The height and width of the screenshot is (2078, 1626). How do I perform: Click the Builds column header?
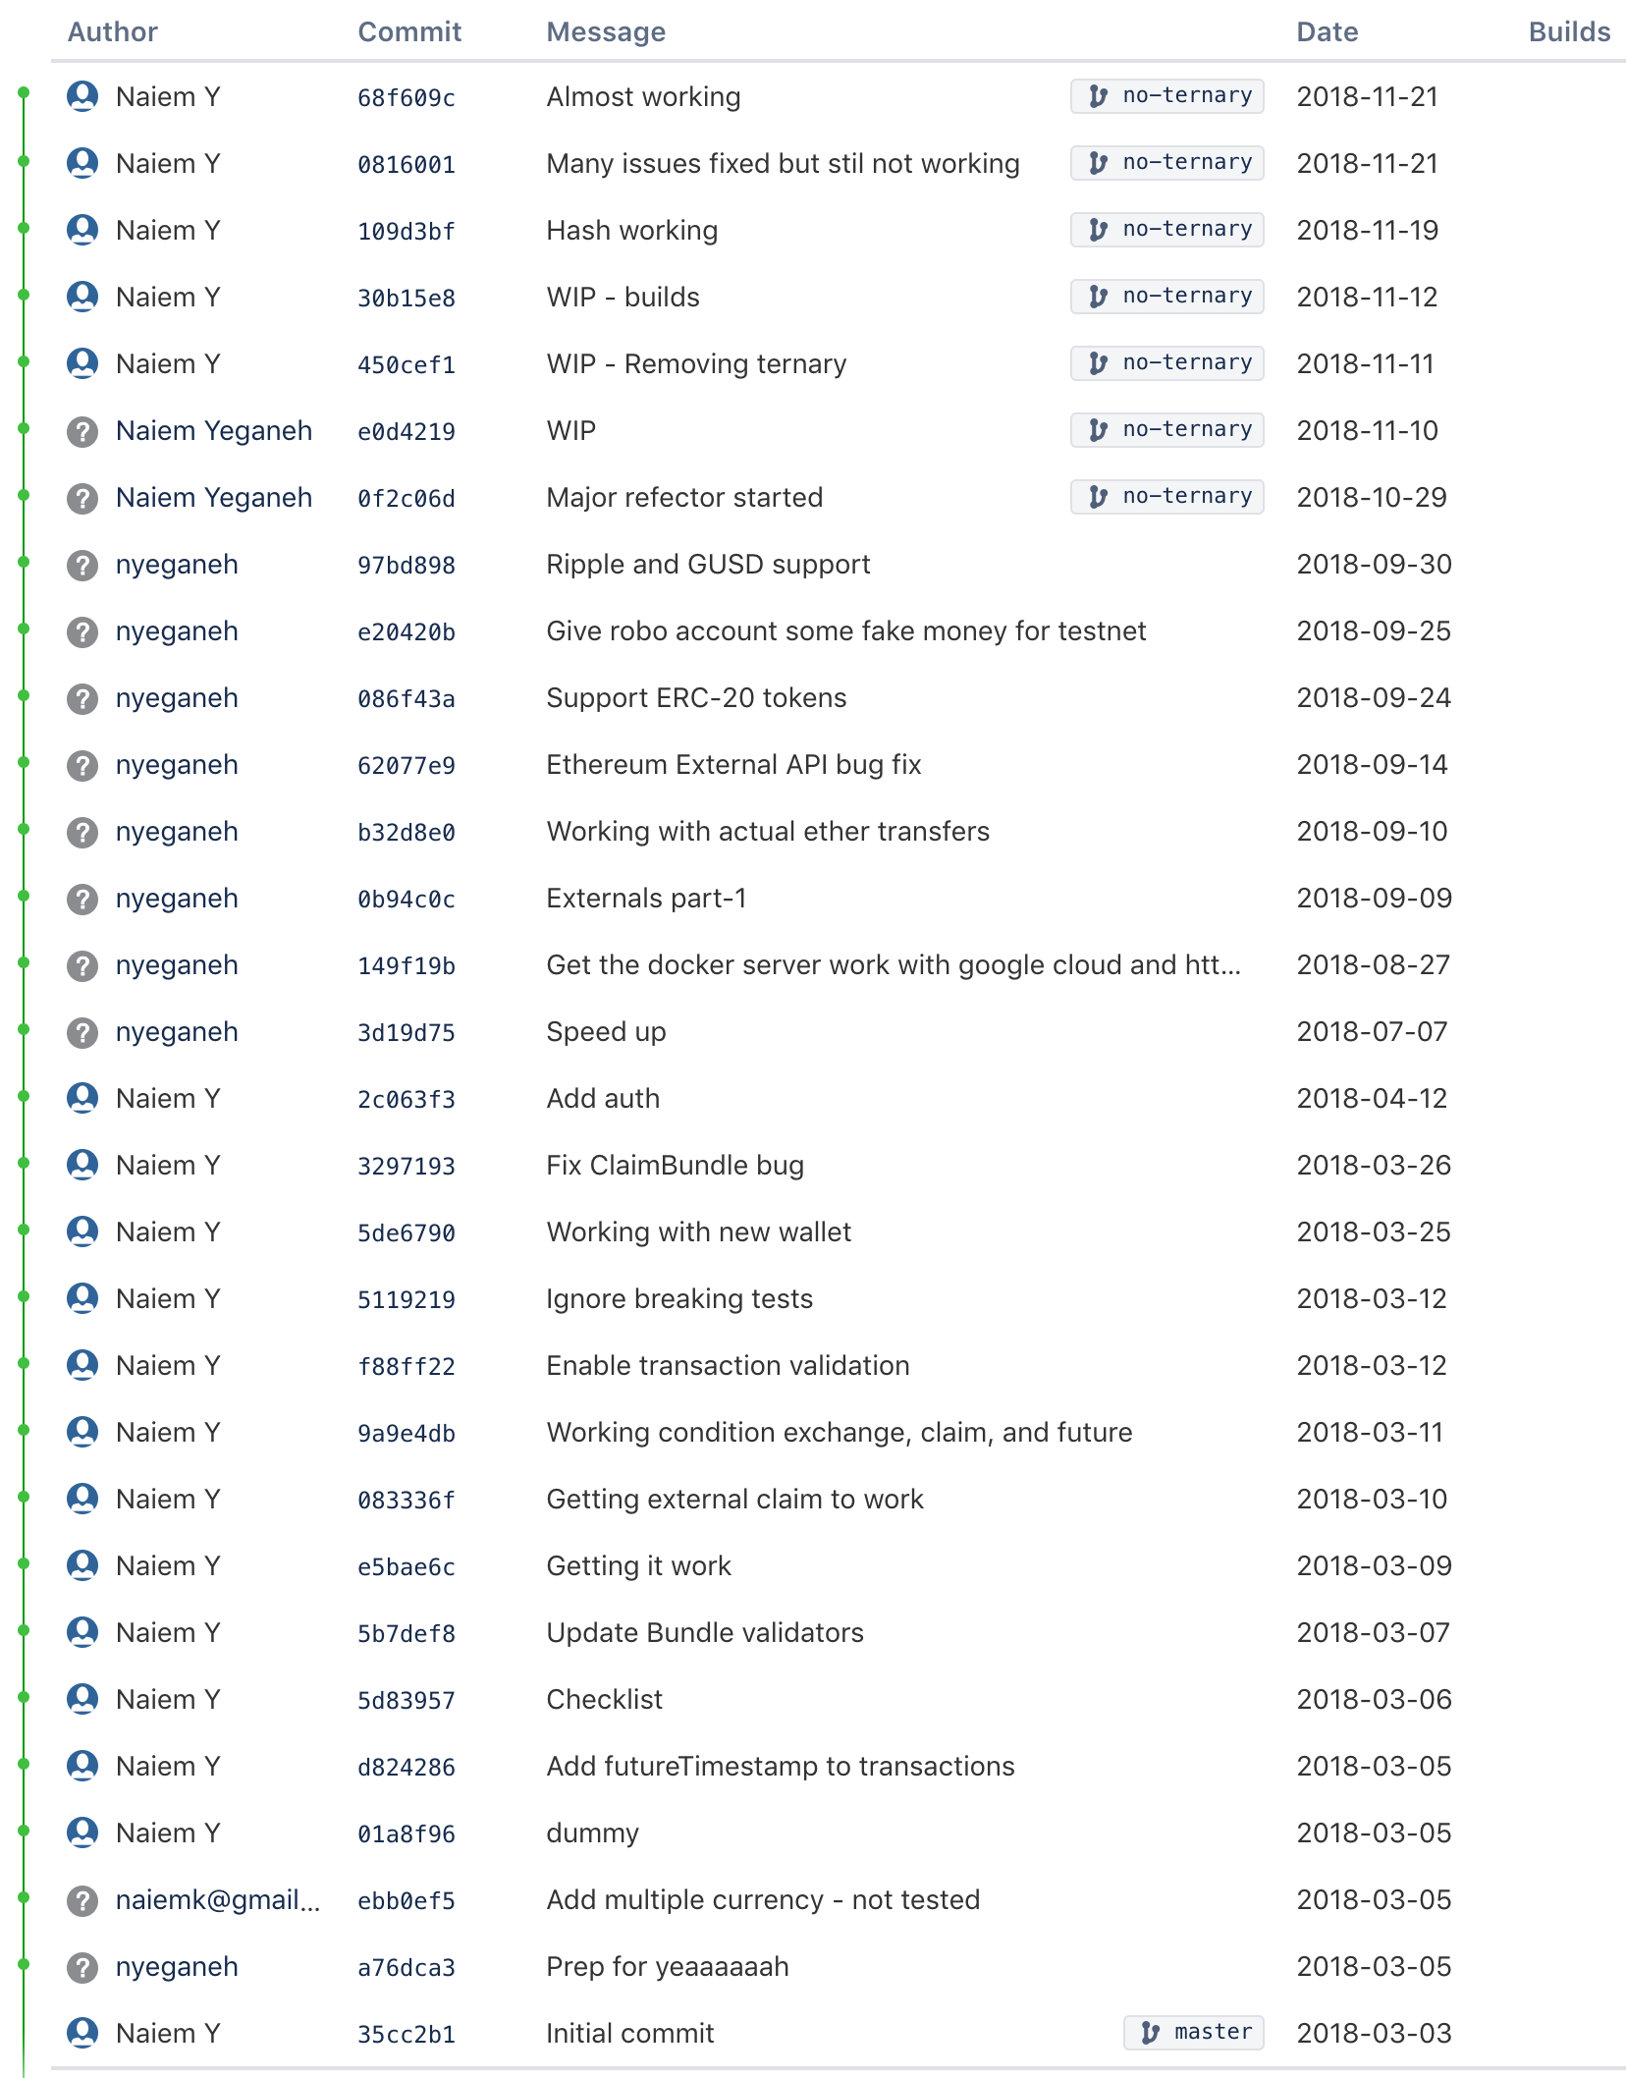[x=1569, y=31]
